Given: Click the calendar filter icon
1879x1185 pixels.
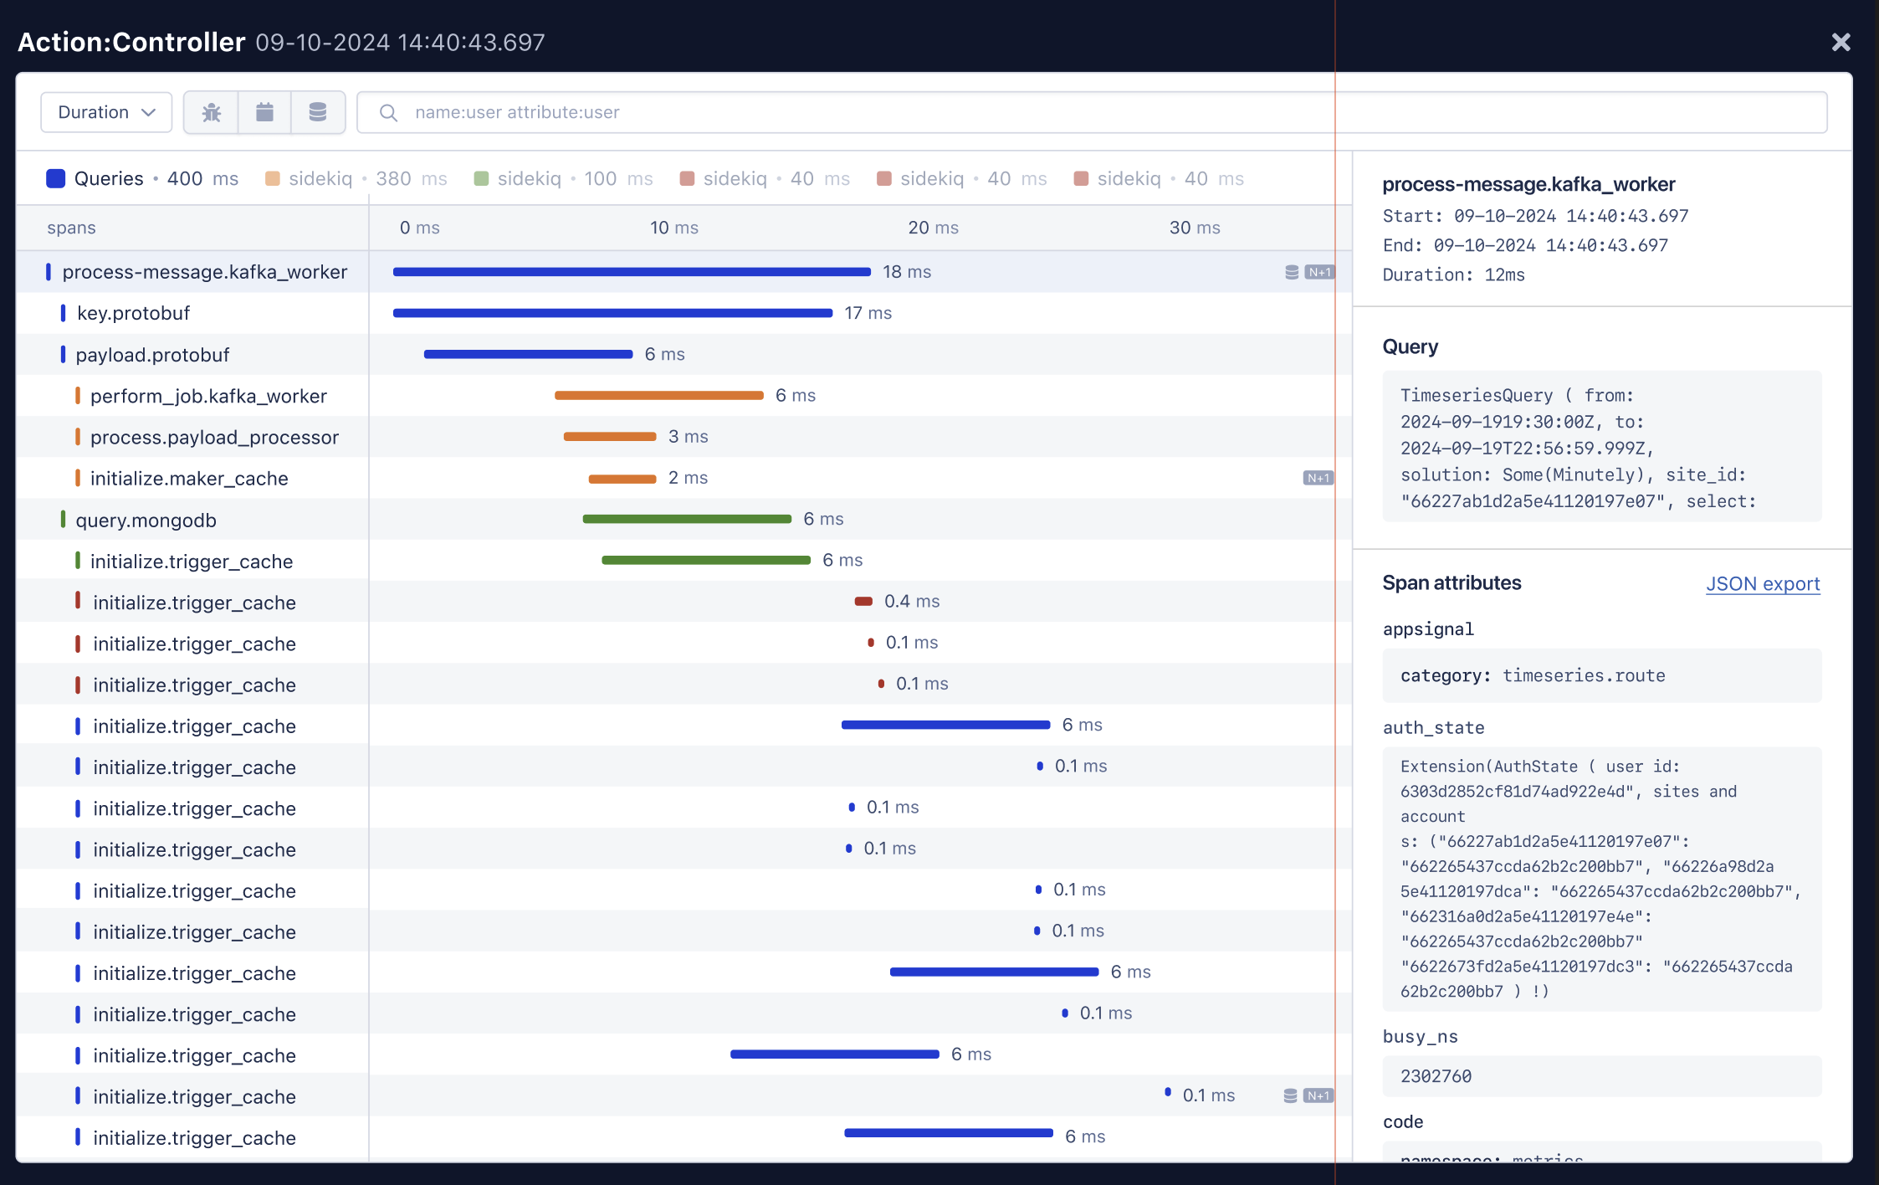Looking at the screenshot, I should point(264,112).
